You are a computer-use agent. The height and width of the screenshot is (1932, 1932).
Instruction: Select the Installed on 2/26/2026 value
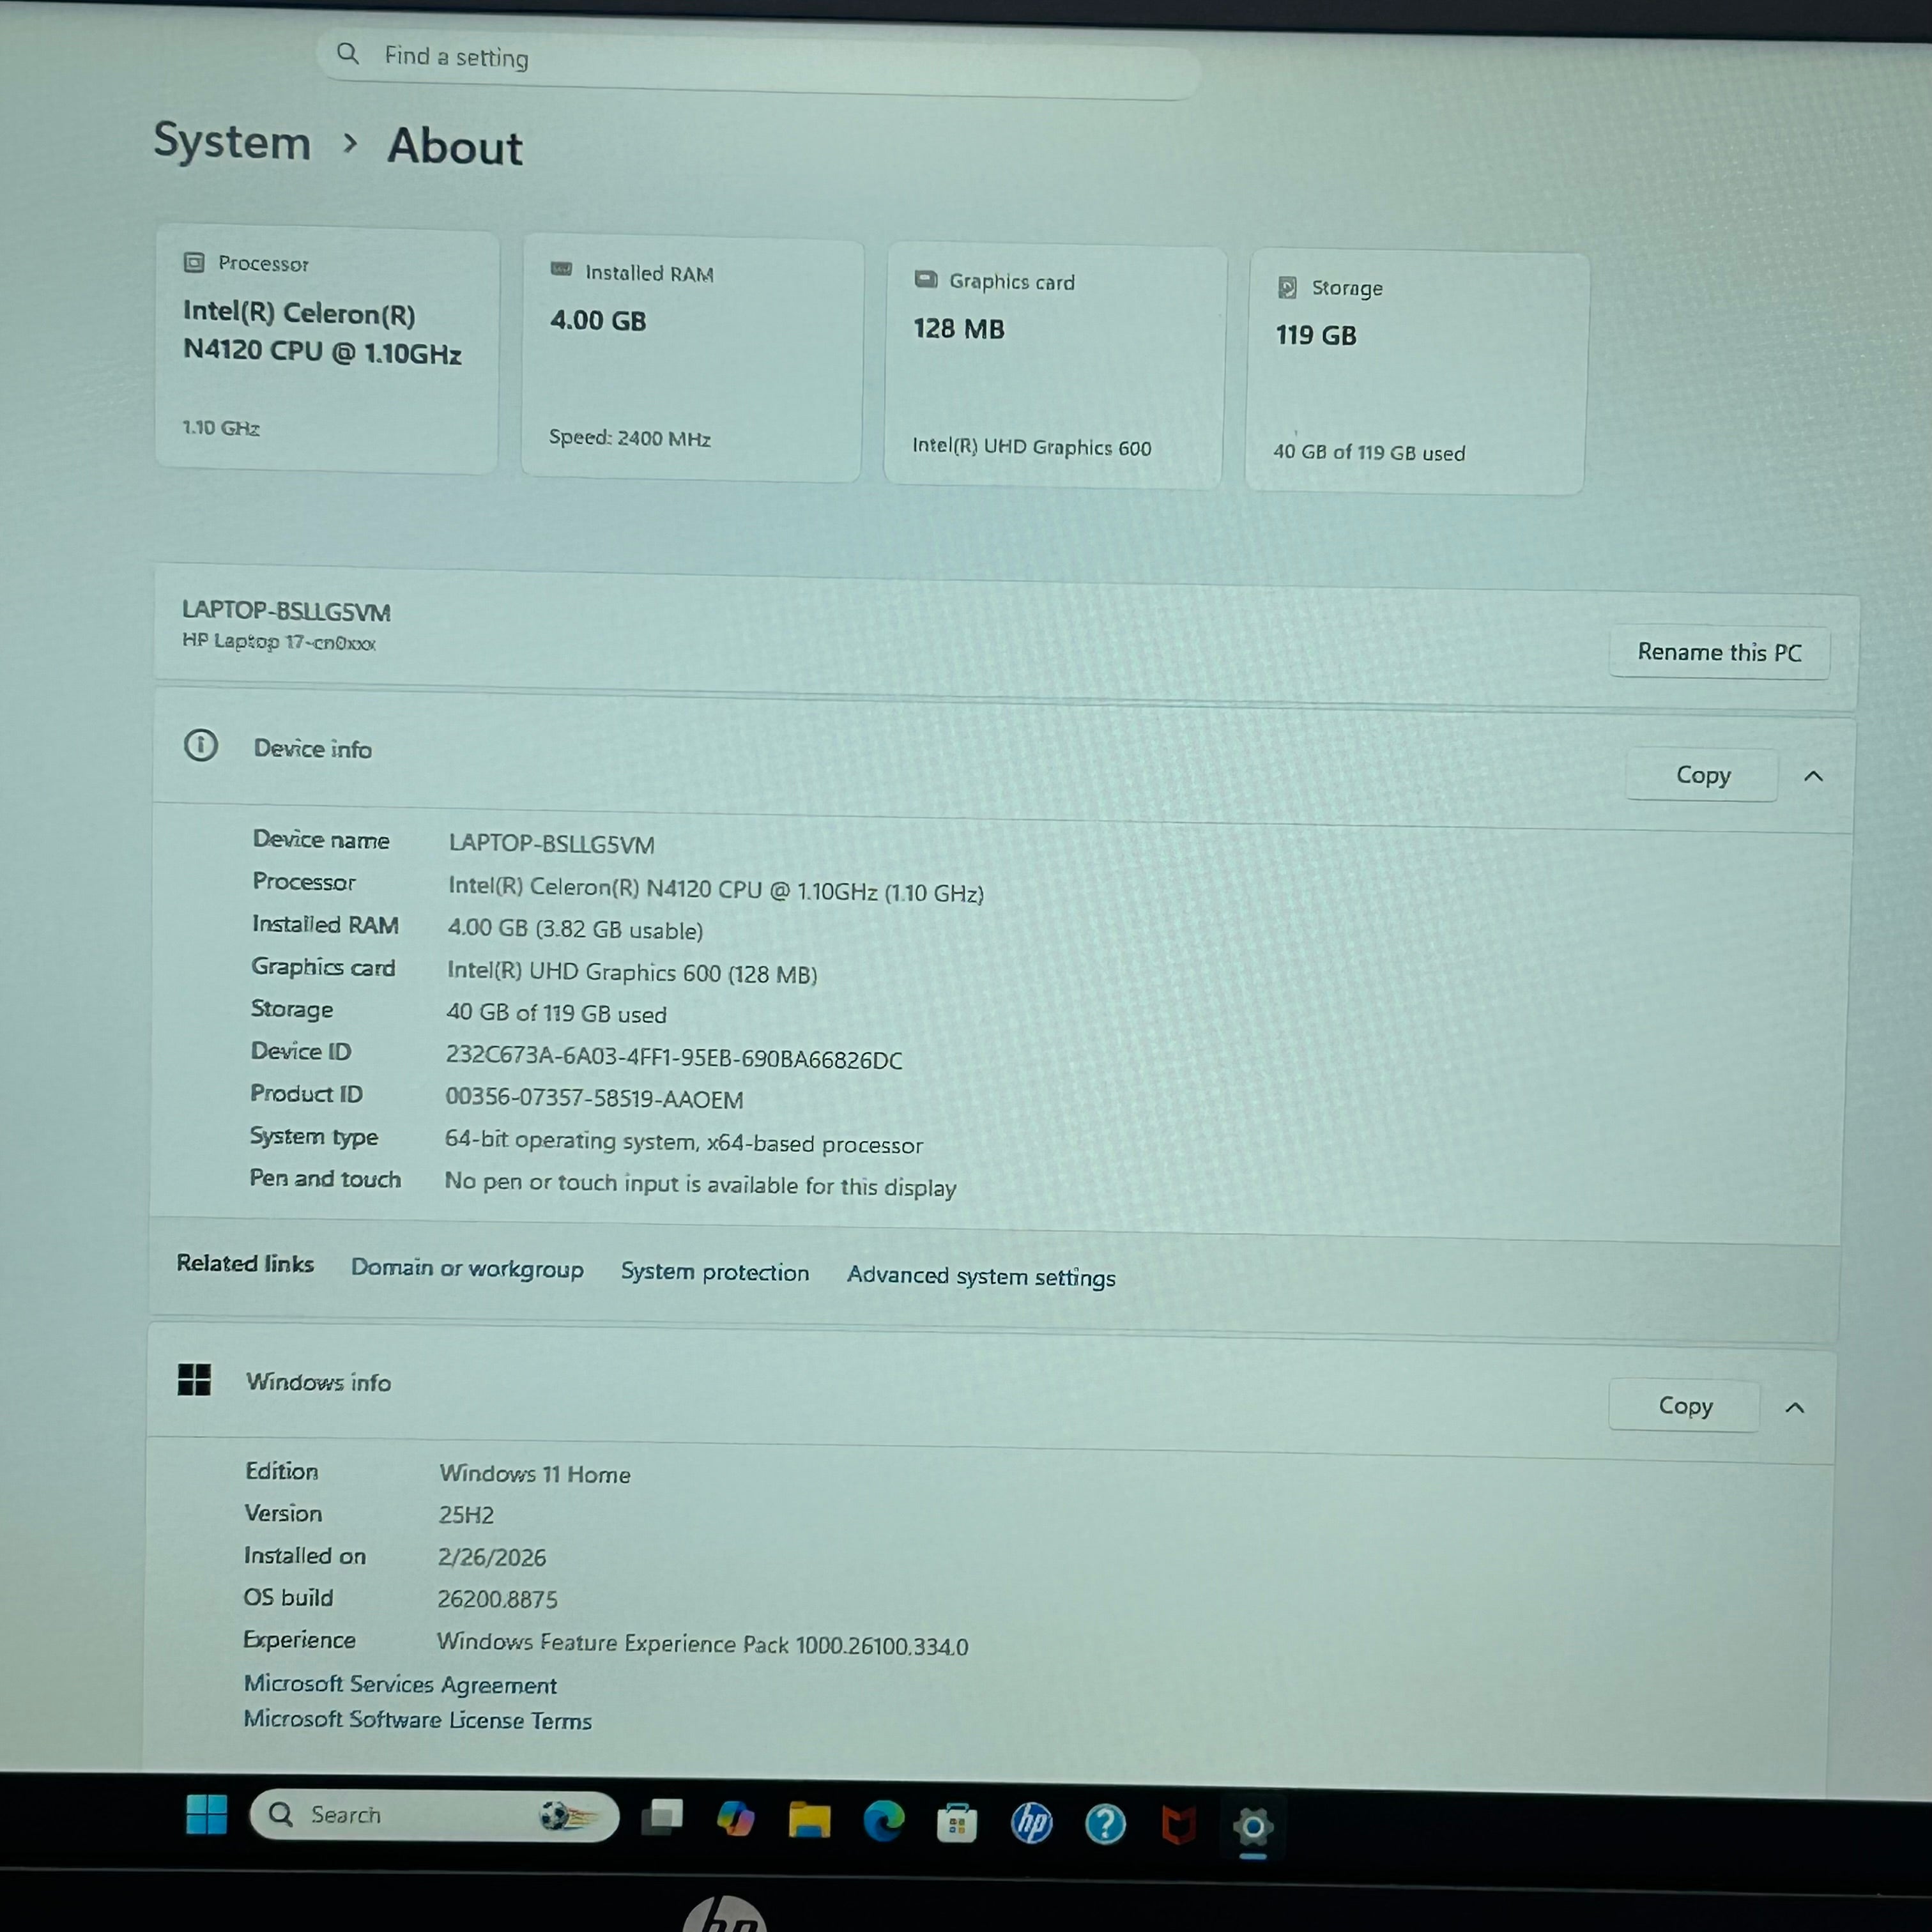(x=492, y=1557)
